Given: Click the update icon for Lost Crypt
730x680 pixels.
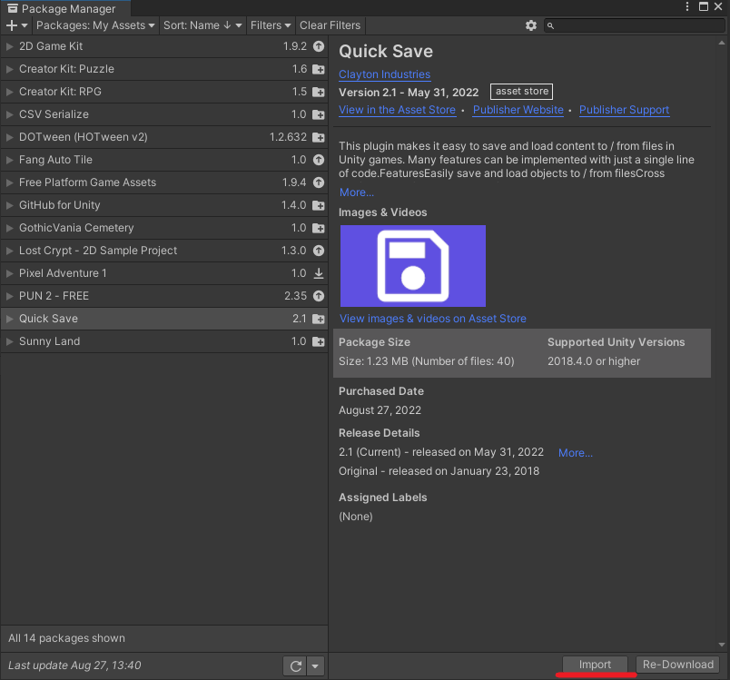Looking at the screenshot, I should [x=319, y=251].
